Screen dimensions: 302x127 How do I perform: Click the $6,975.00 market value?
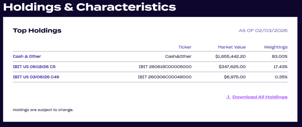tap(235, 77)
